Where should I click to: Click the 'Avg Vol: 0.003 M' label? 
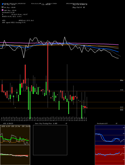[x=80, y=4]
